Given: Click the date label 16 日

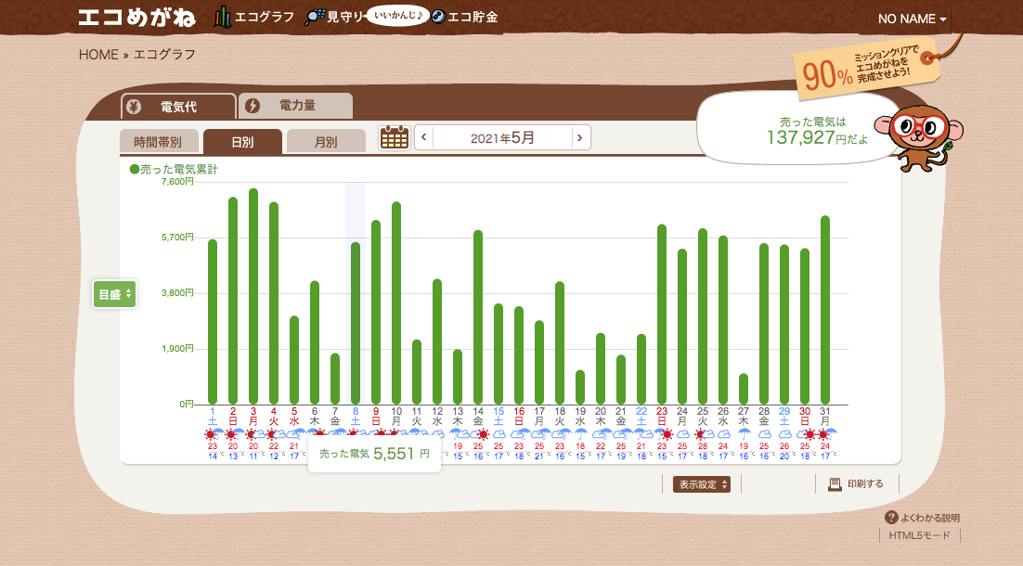Looking at the screenshot, I should (519, 417).
